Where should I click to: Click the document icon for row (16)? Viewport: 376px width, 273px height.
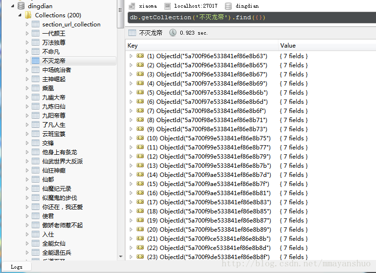(140, 193)
